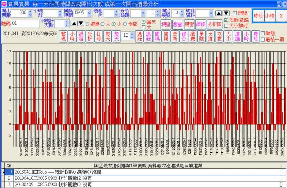Click the up triangle next to 不統計天數
The image size is (287, 188).
pyautogui.click(x=74, y=23)
